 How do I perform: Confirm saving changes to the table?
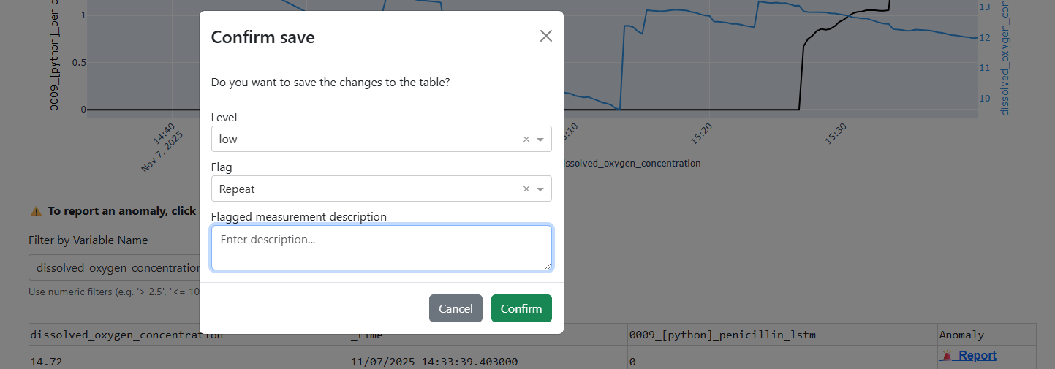[521, 308]
